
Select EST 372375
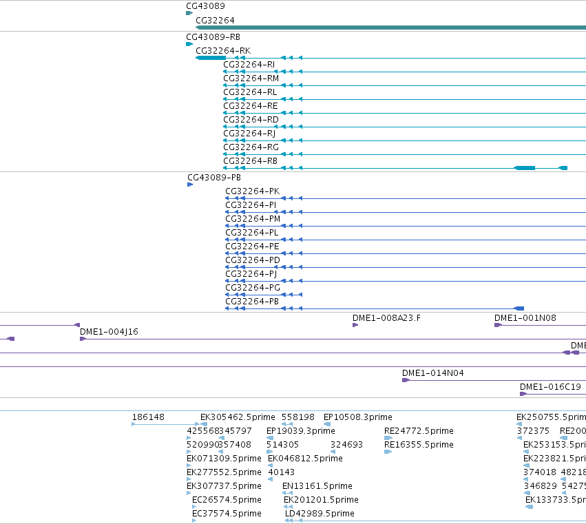coord(533,431)
